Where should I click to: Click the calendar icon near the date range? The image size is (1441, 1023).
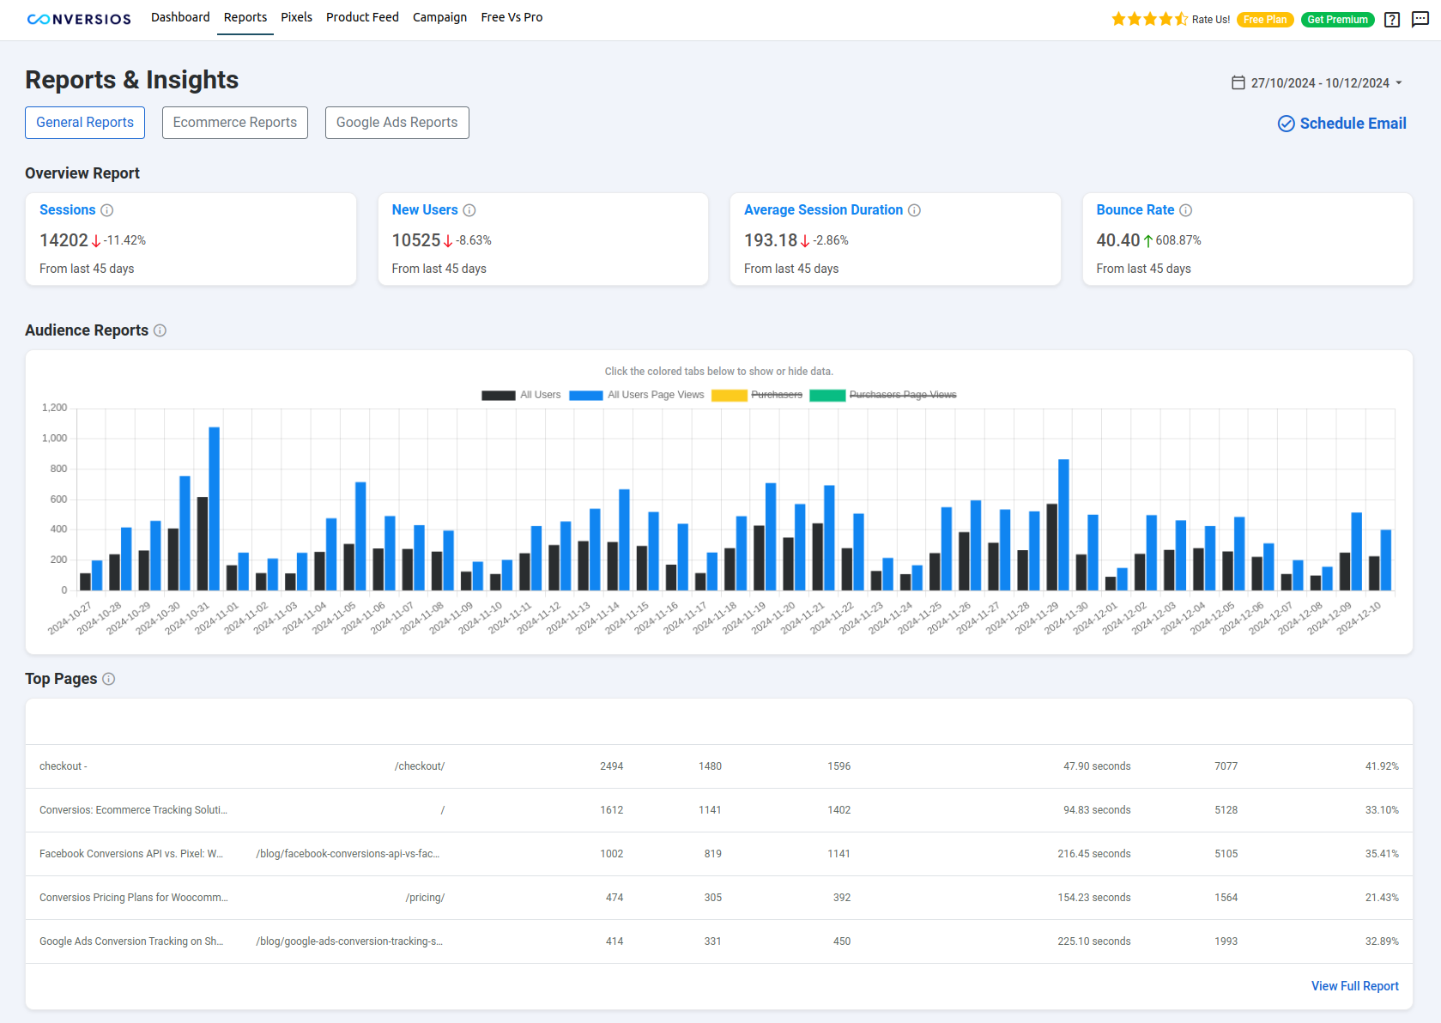pyautogui.click(x=1238, y=82)
